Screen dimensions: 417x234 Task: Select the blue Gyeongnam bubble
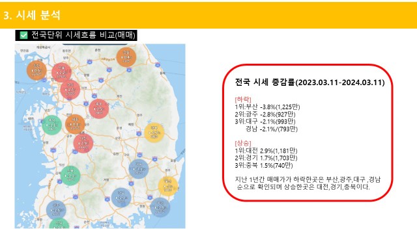pyautogui.click(x=121, y=198)
